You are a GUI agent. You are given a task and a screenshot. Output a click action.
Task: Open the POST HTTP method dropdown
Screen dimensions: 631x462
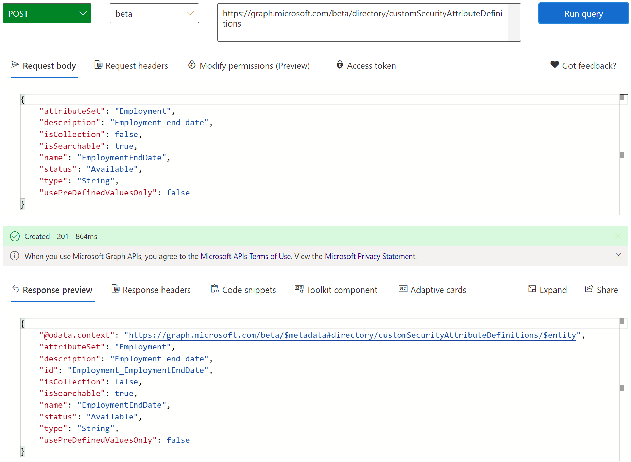click(x=47, y=14)
